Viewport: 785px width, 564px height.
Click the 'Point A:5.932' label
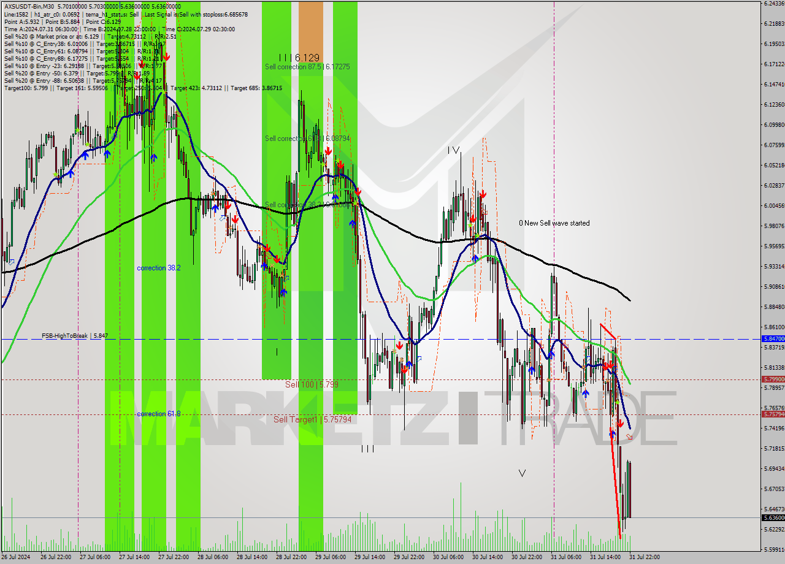(x=22, y=21)
